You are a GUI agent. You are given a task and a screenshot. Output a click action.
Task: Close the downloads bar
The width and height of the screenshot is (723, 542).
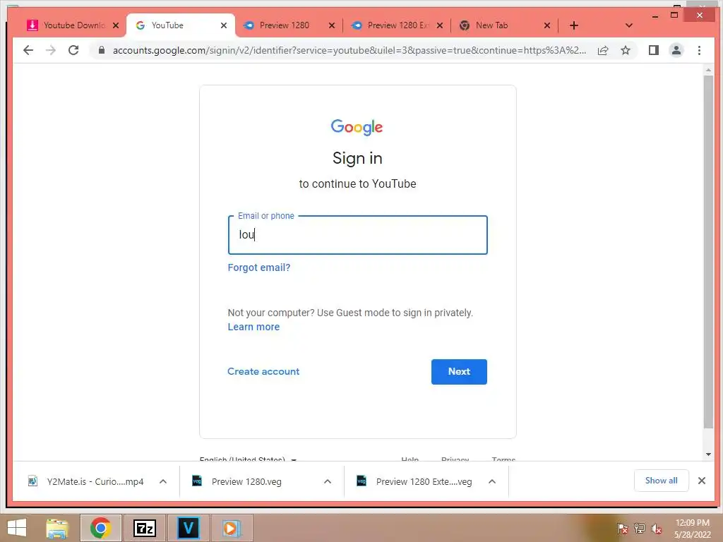(701, 481)
